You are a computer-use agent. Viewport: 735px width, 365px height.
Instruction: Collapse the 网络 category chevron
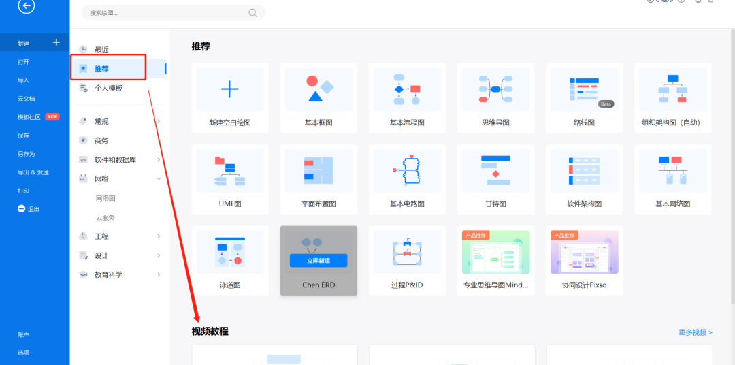pyautogui.click(x=159, y=178)
